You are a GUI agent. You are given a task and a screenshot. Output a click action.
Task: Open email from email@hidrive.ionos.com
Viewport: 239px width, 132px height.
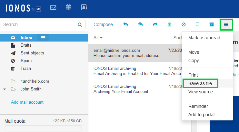coord(135,53)
